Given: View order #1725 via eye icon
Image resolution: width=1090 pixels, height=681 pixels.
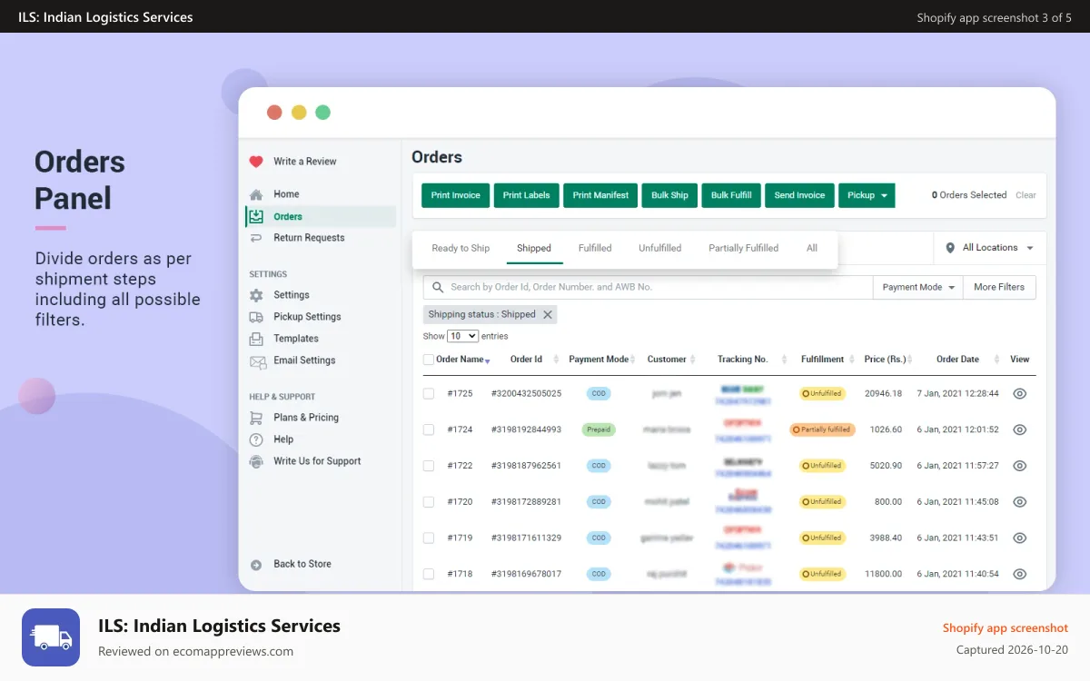Looking at the screenshot, I should (1020, 393).
